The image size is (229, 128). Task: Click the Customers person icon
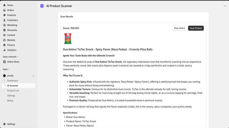tap(4, 20)
